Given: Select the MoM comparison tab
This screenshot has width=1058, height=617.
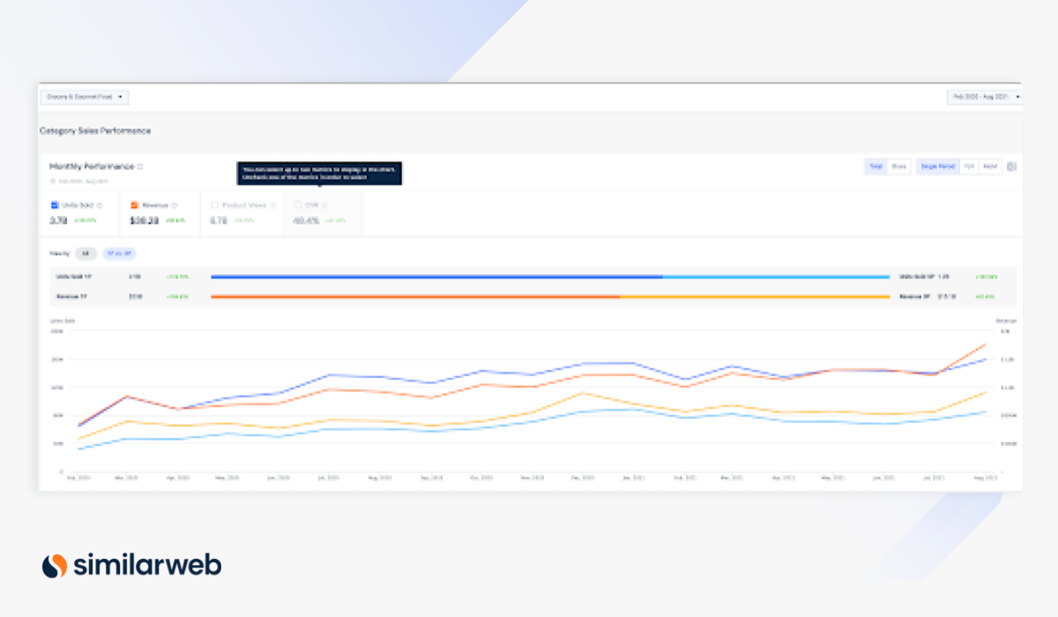Looking at the screenshot, I should [989, 166].
